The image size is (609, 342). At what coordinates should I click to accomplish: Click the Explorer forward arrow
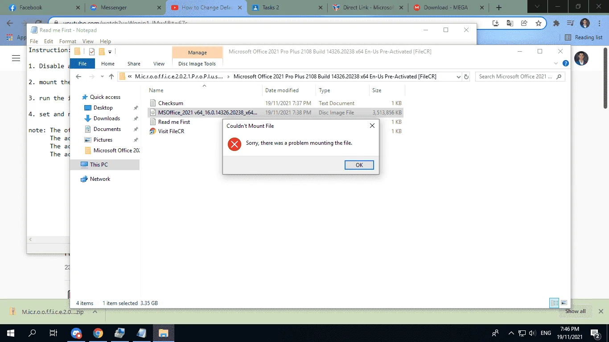[92, 77]
